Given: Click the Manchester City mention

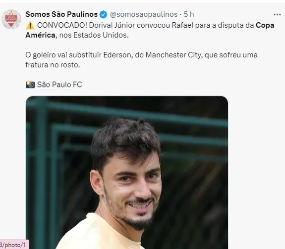Looking at the screenshot, I should 174,55.
